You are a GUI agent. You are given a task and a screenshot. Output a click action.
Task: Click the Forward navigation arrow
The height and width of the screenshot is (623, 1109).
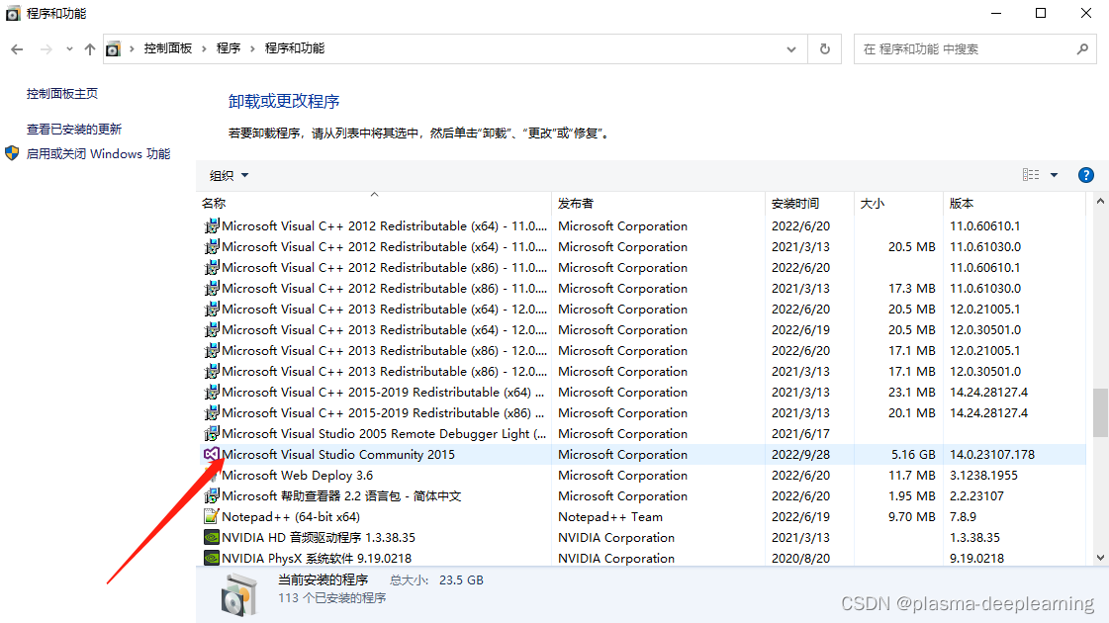point(46,48)
